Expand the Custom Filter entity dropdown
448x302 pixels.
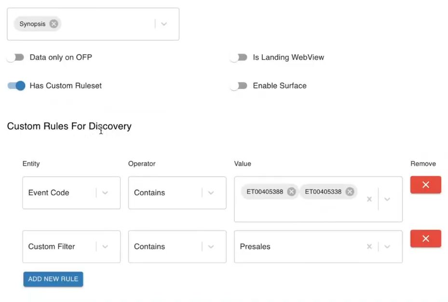(x=105, y=247)
